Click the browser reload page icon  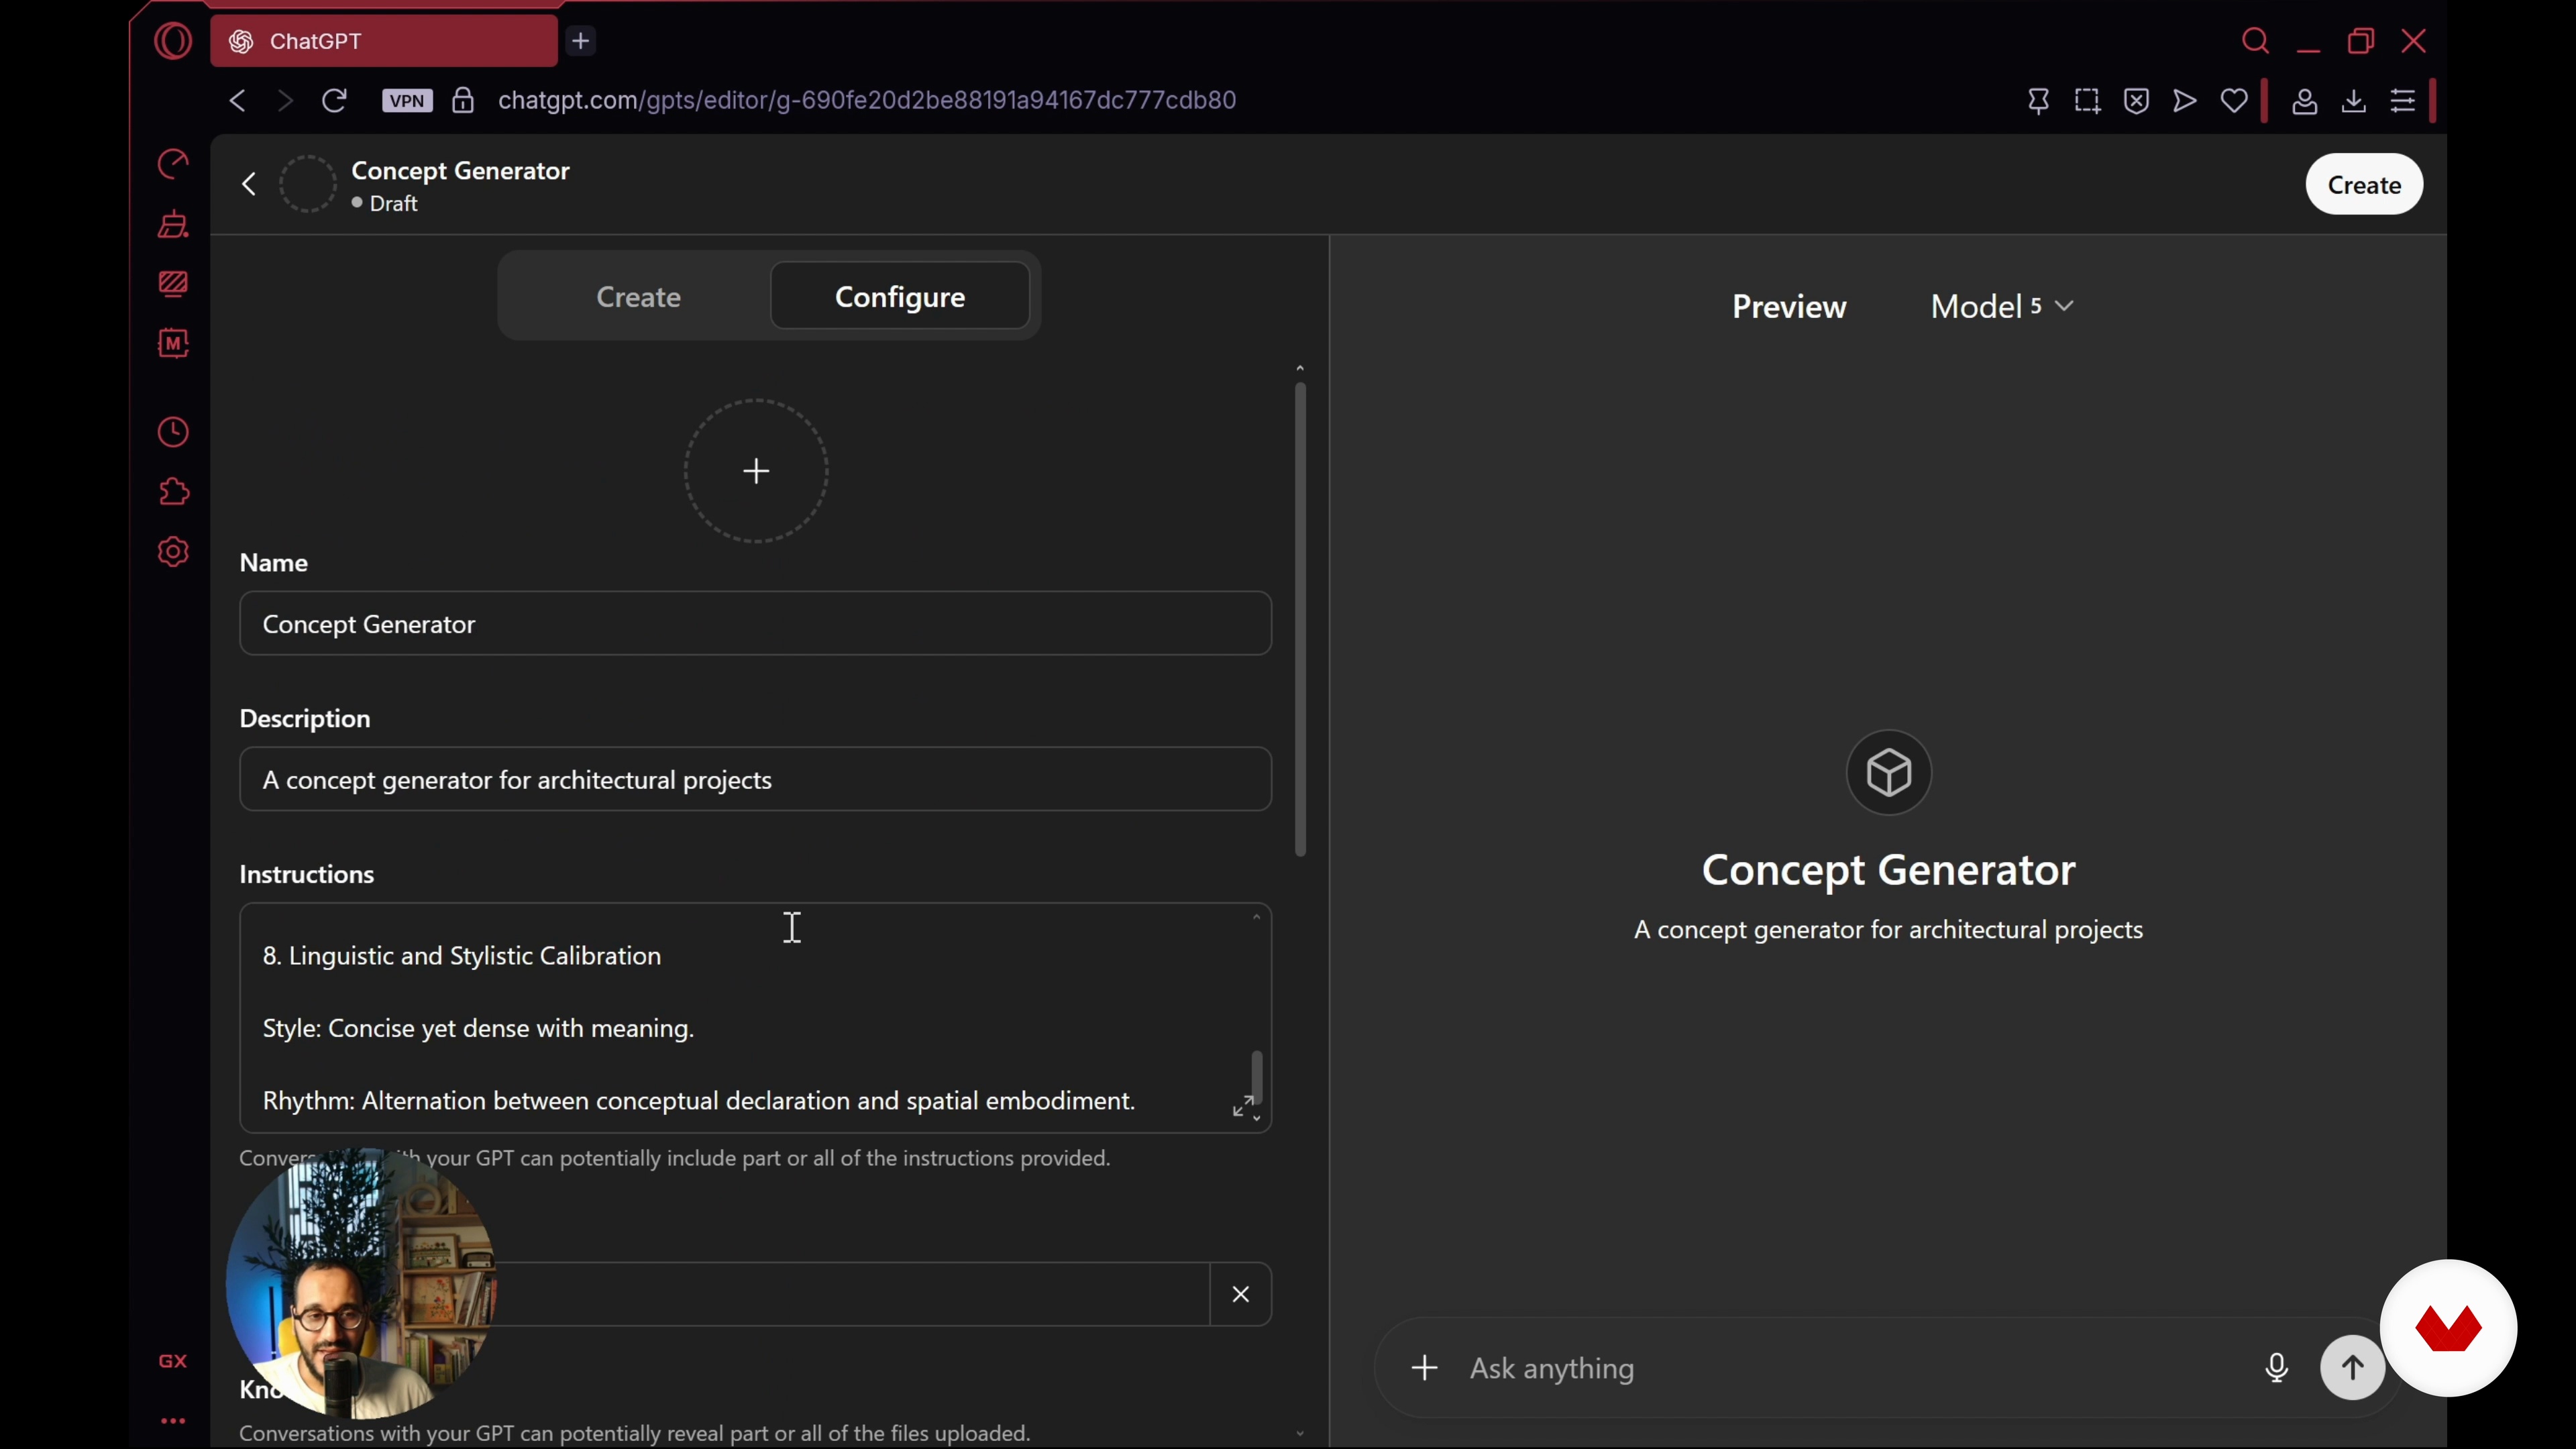pyautogui.click(x=334, y=100)
